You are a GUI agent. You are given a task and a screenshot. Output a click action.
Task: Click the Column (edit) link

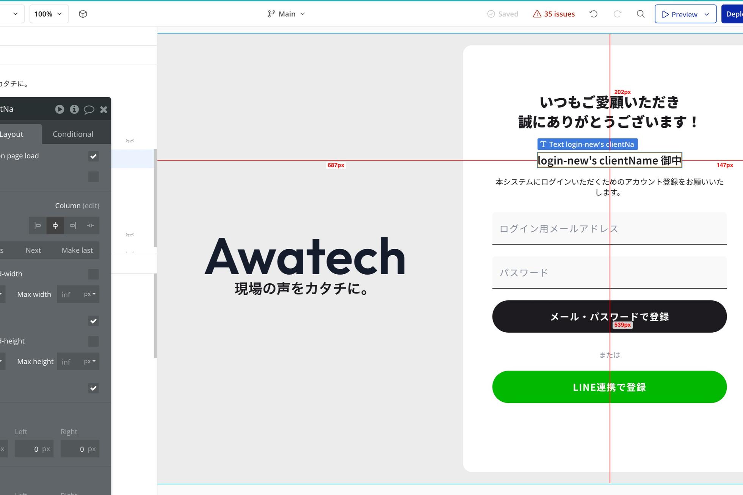click(x=77, y=206)
